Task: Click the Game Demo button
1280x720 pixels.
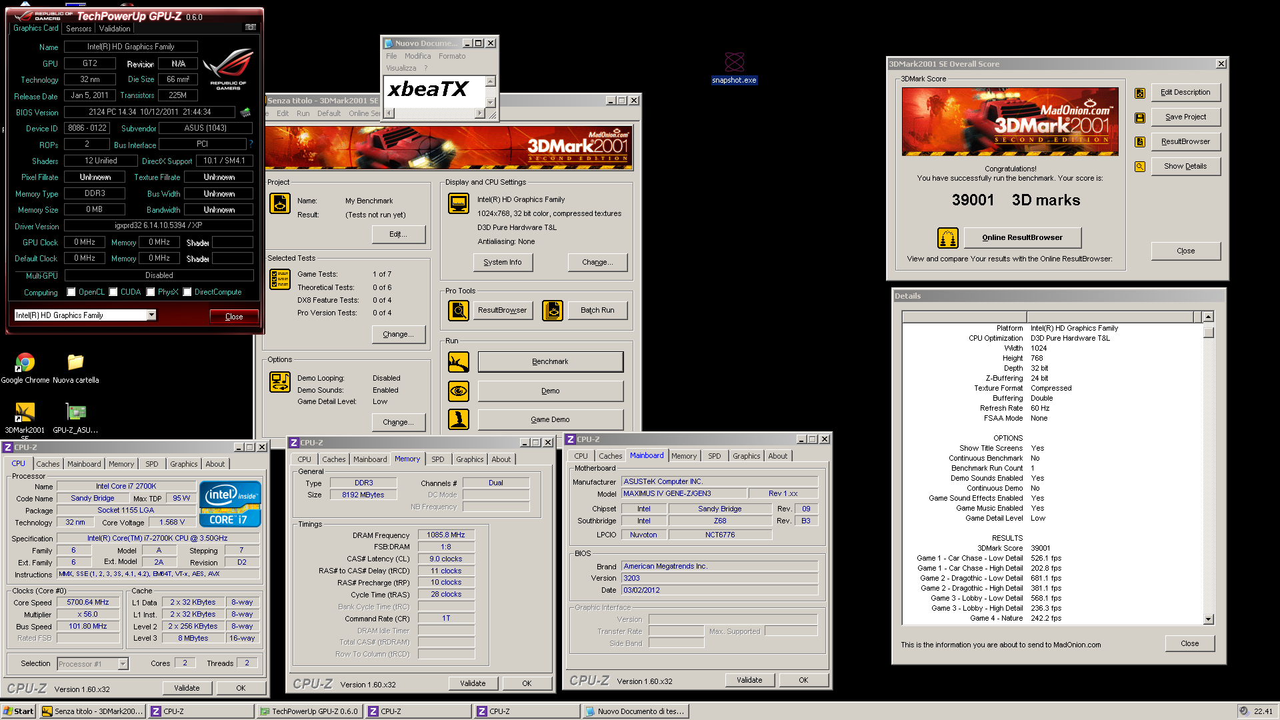Action: pos(550,419)
